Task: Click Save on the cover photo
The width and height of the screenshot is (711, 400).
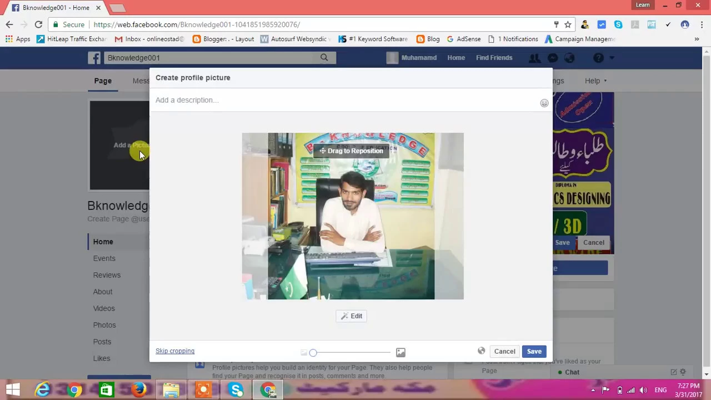Action: [562, 242]
